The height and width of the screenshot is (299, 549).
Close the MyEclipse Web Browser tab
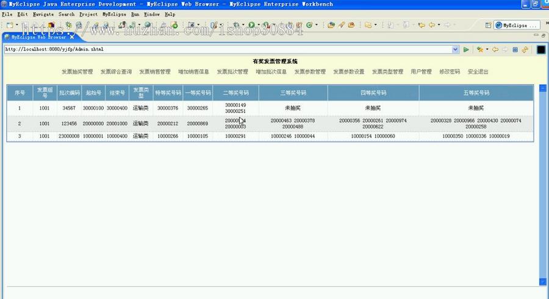point(72,37)
